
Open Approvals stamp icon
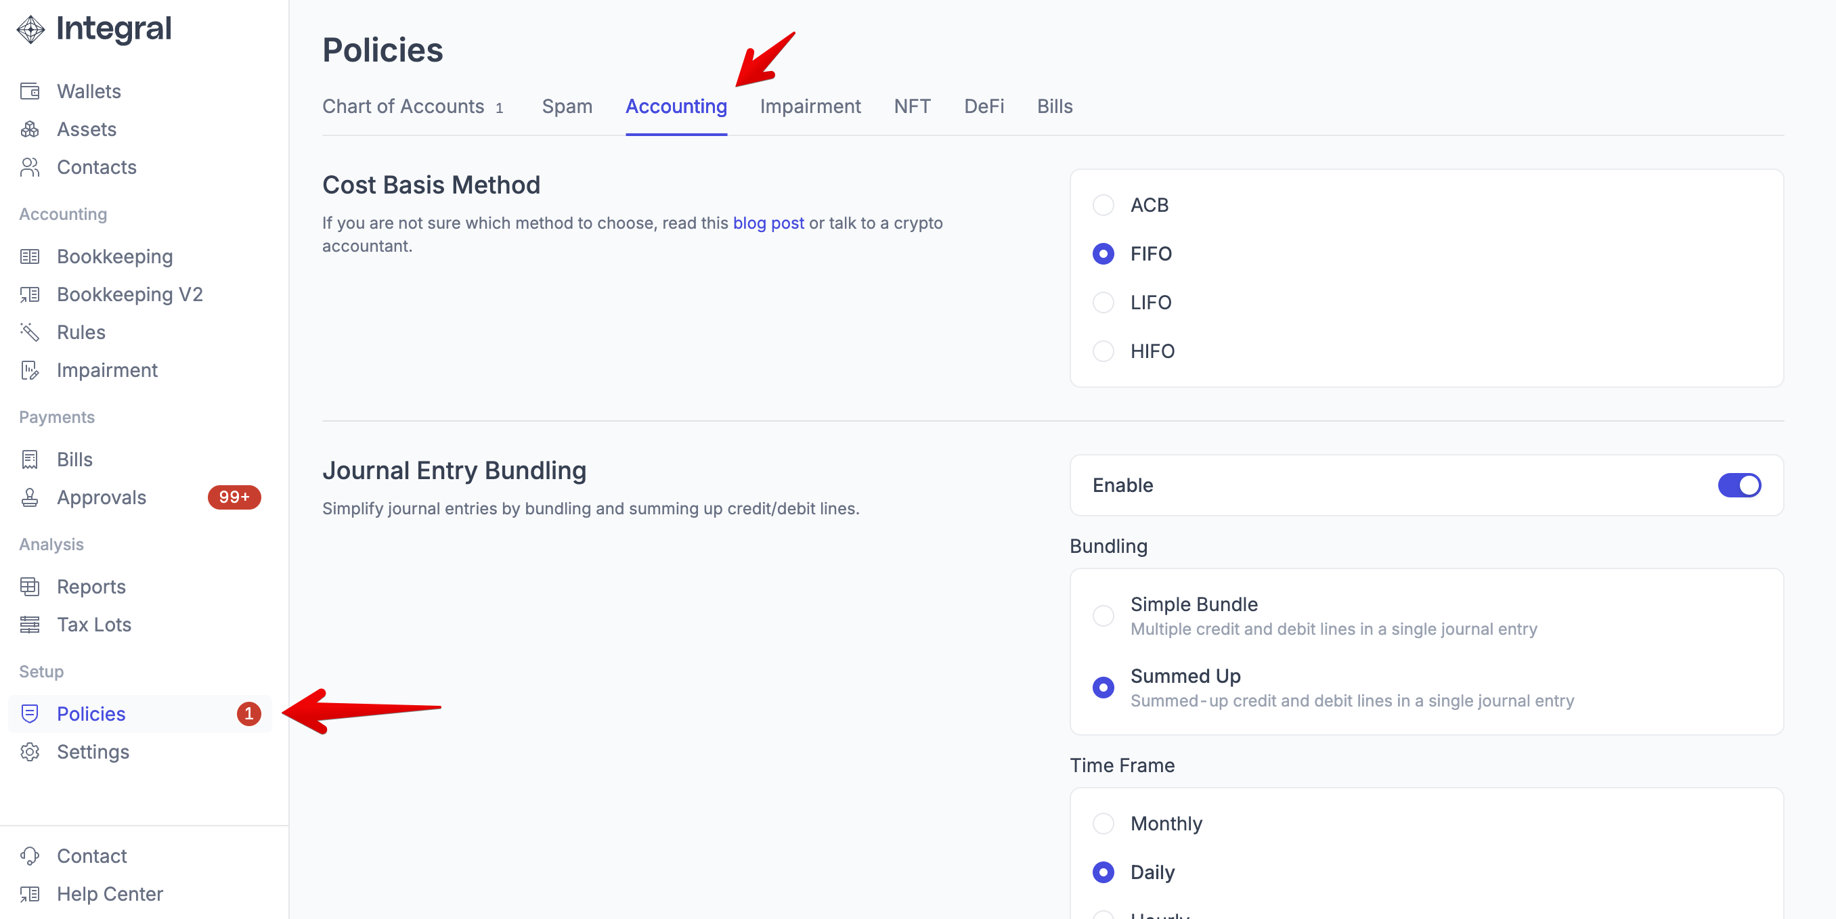pos(30,497)
